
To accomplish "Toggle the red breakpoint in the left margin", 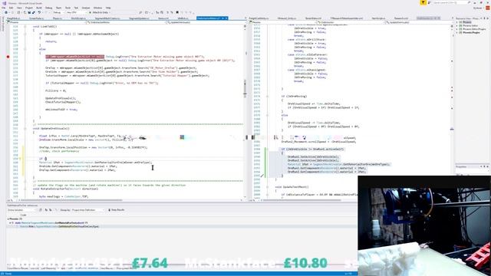I will pyautogui.click(x=8, y=57).
